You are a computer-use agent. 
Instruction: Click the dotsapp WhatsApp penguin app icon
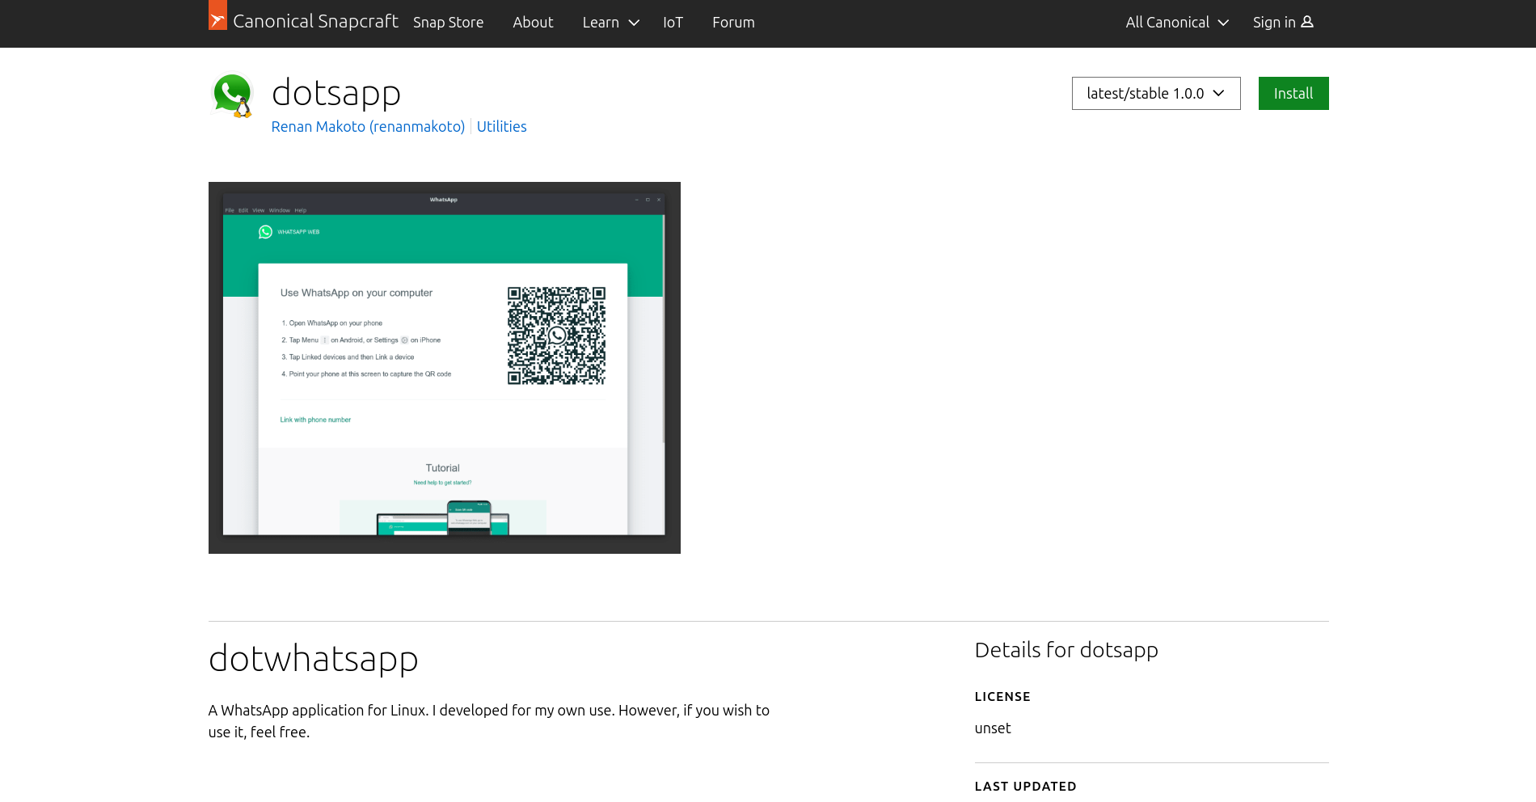(233, 95)
